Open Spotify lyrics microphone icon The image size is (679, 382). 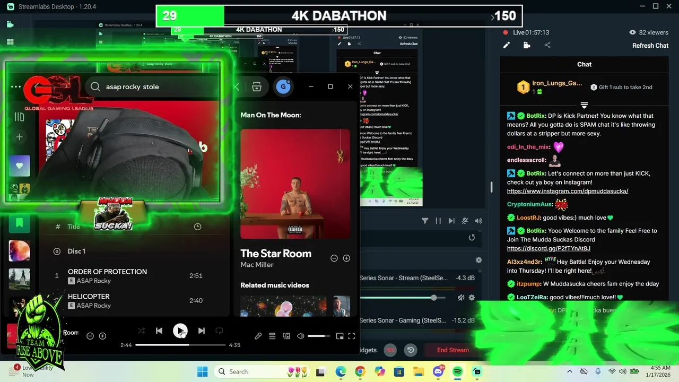click(x=258, y=336)
